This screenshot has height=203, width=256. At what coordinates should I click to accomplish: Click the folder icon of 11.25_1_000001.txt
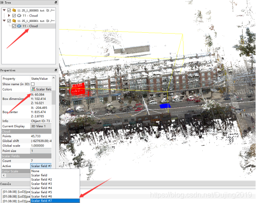click(14, 21)
